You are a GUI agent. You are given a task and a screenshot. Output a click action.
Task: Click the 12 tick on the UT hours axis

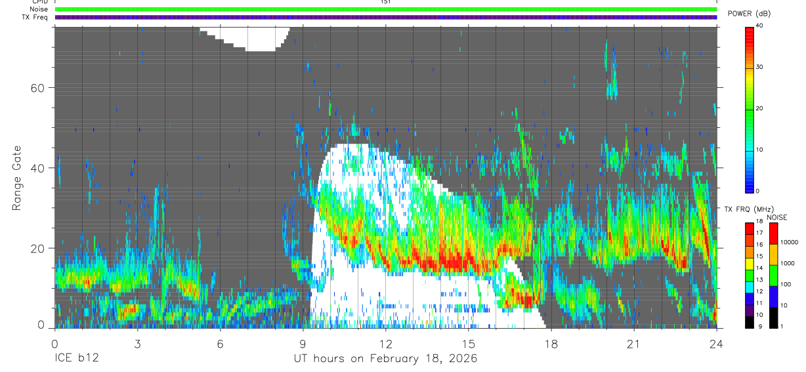pos(386,344)
